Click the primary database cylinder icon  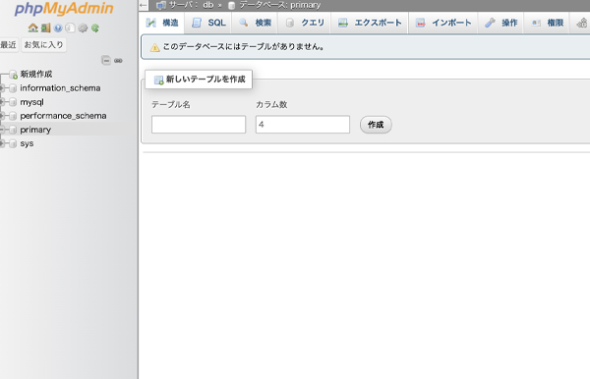pyautogui.click(x=13, y=130)
